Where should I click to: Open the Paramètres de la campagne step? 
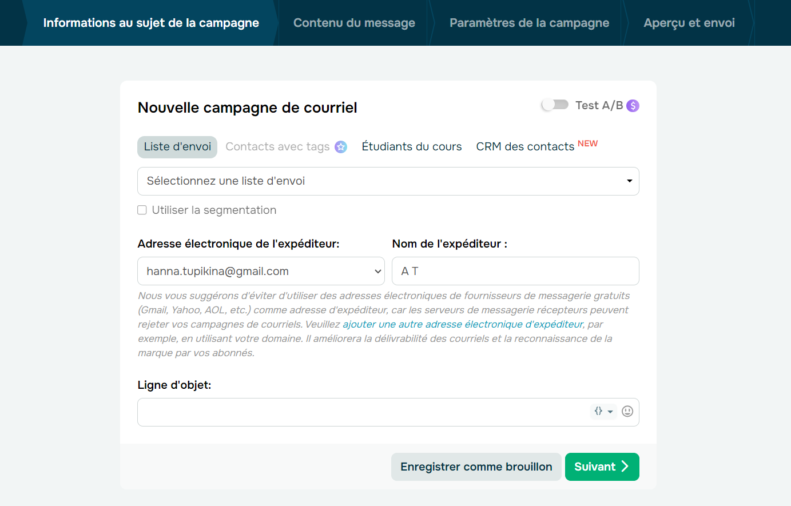[x=529, y=23]
